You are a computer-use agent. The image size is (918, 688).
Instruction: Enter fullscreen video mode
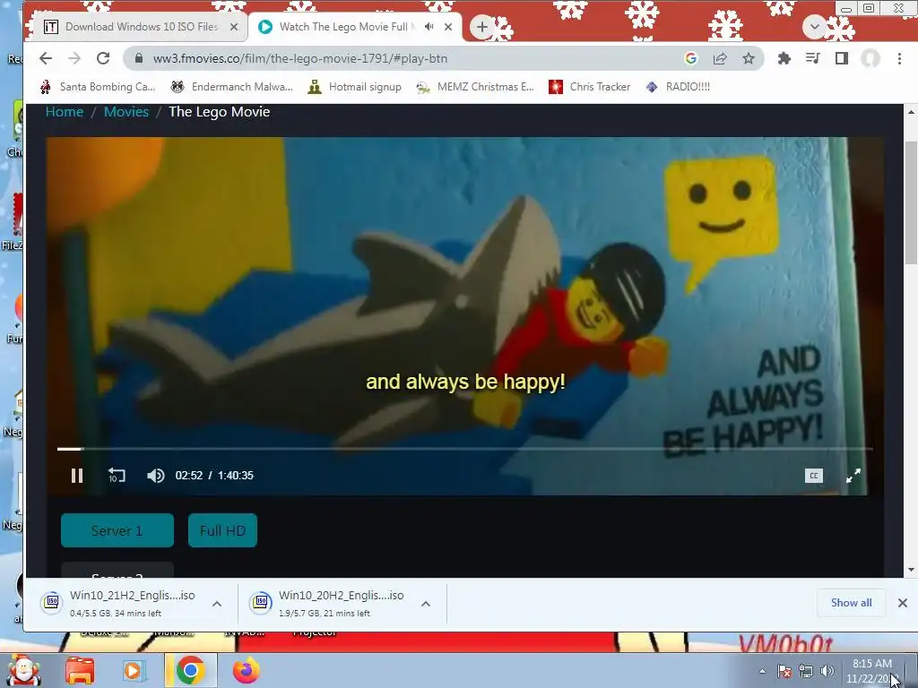pyautogui.click(x=853, y=476)
